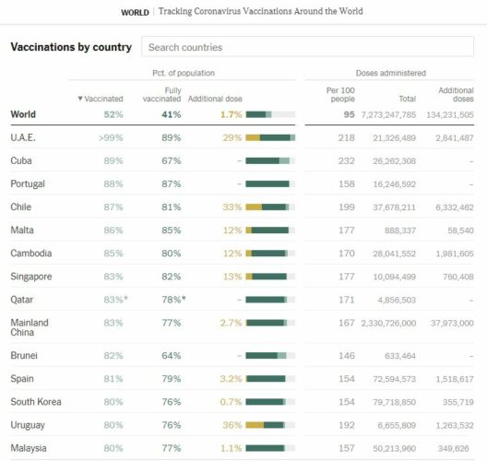
Task: Select Uruguay additional dose value 36%
Action: (x=232, y=425)
